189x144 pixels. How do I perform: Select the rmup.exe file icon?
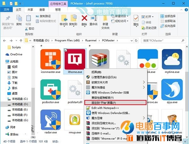pos(75,120)
